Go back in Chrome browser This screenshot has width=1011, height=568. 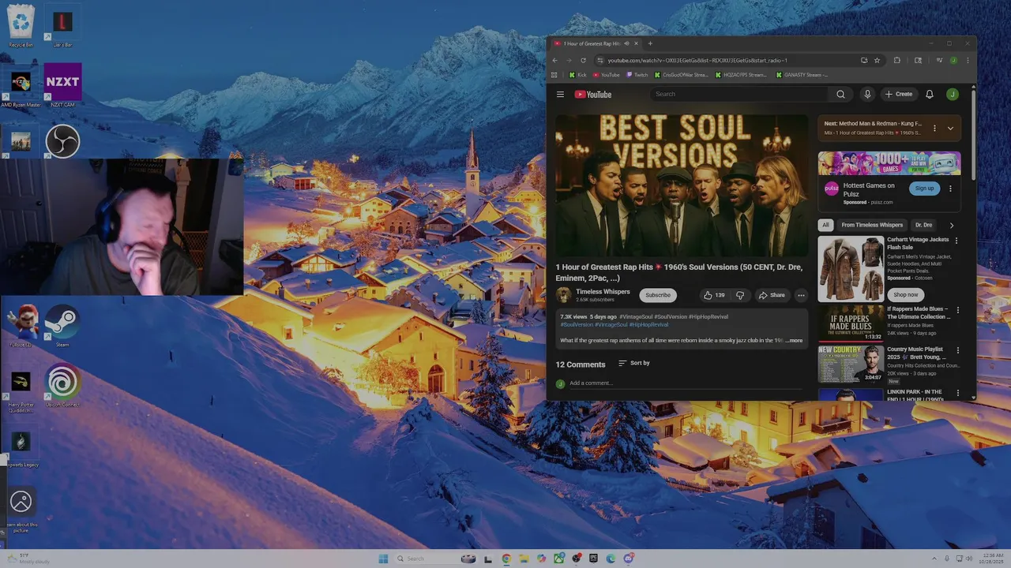pos(554,60)
